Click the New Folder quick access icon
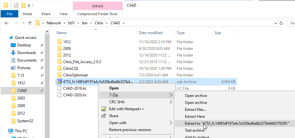 [23, 5]
